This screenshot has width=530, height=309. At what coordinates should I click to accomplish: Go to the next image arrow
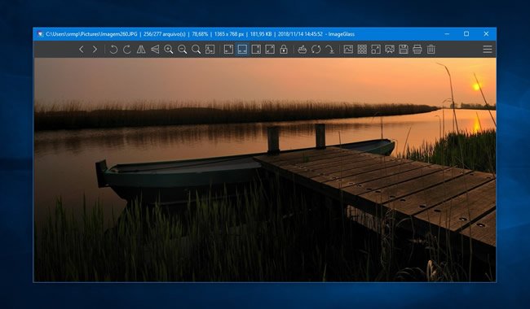pos(95,50)
